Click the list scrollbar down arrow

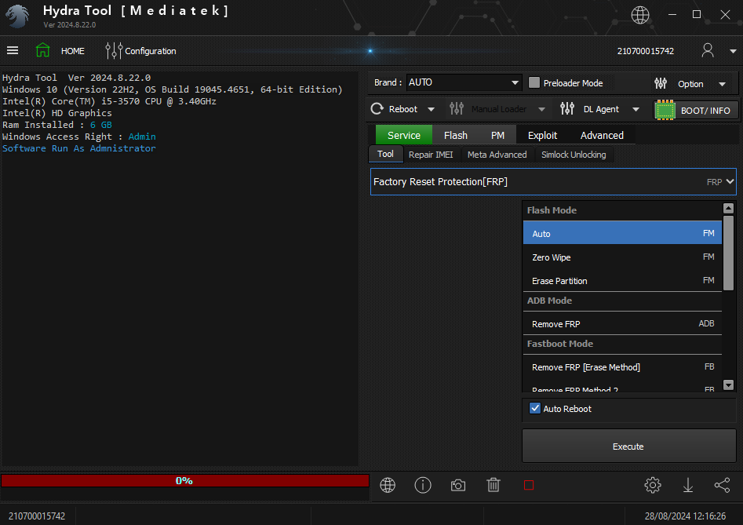[x=728, y=385]
